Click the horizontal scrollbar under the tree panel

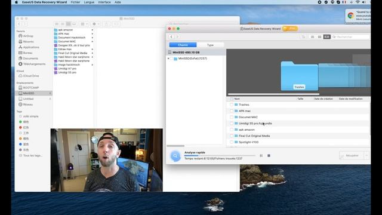(175, 146)
